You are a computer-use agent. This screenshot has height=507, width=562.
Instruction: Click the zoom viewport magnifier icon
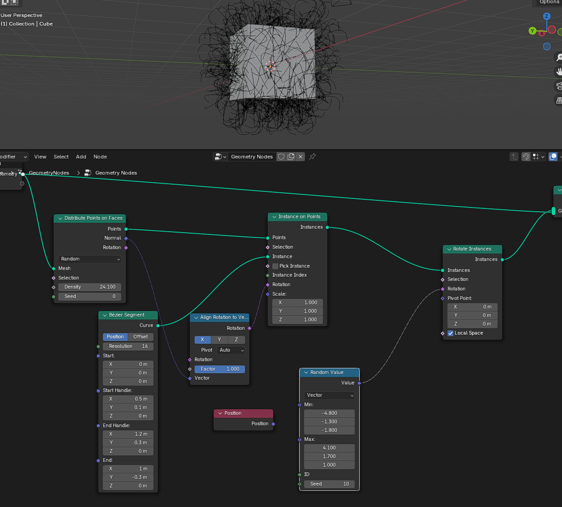559,57
